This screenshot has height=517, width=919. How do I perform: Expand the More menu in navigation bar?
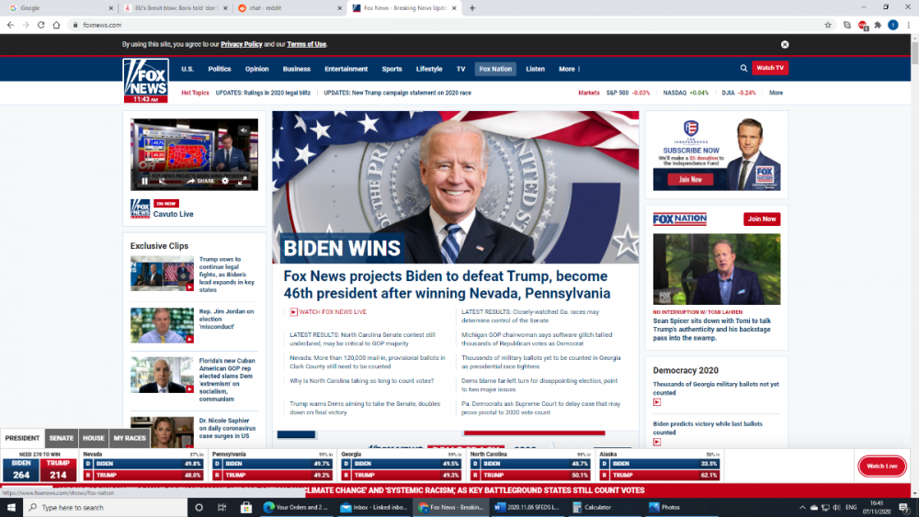(569, 69)
